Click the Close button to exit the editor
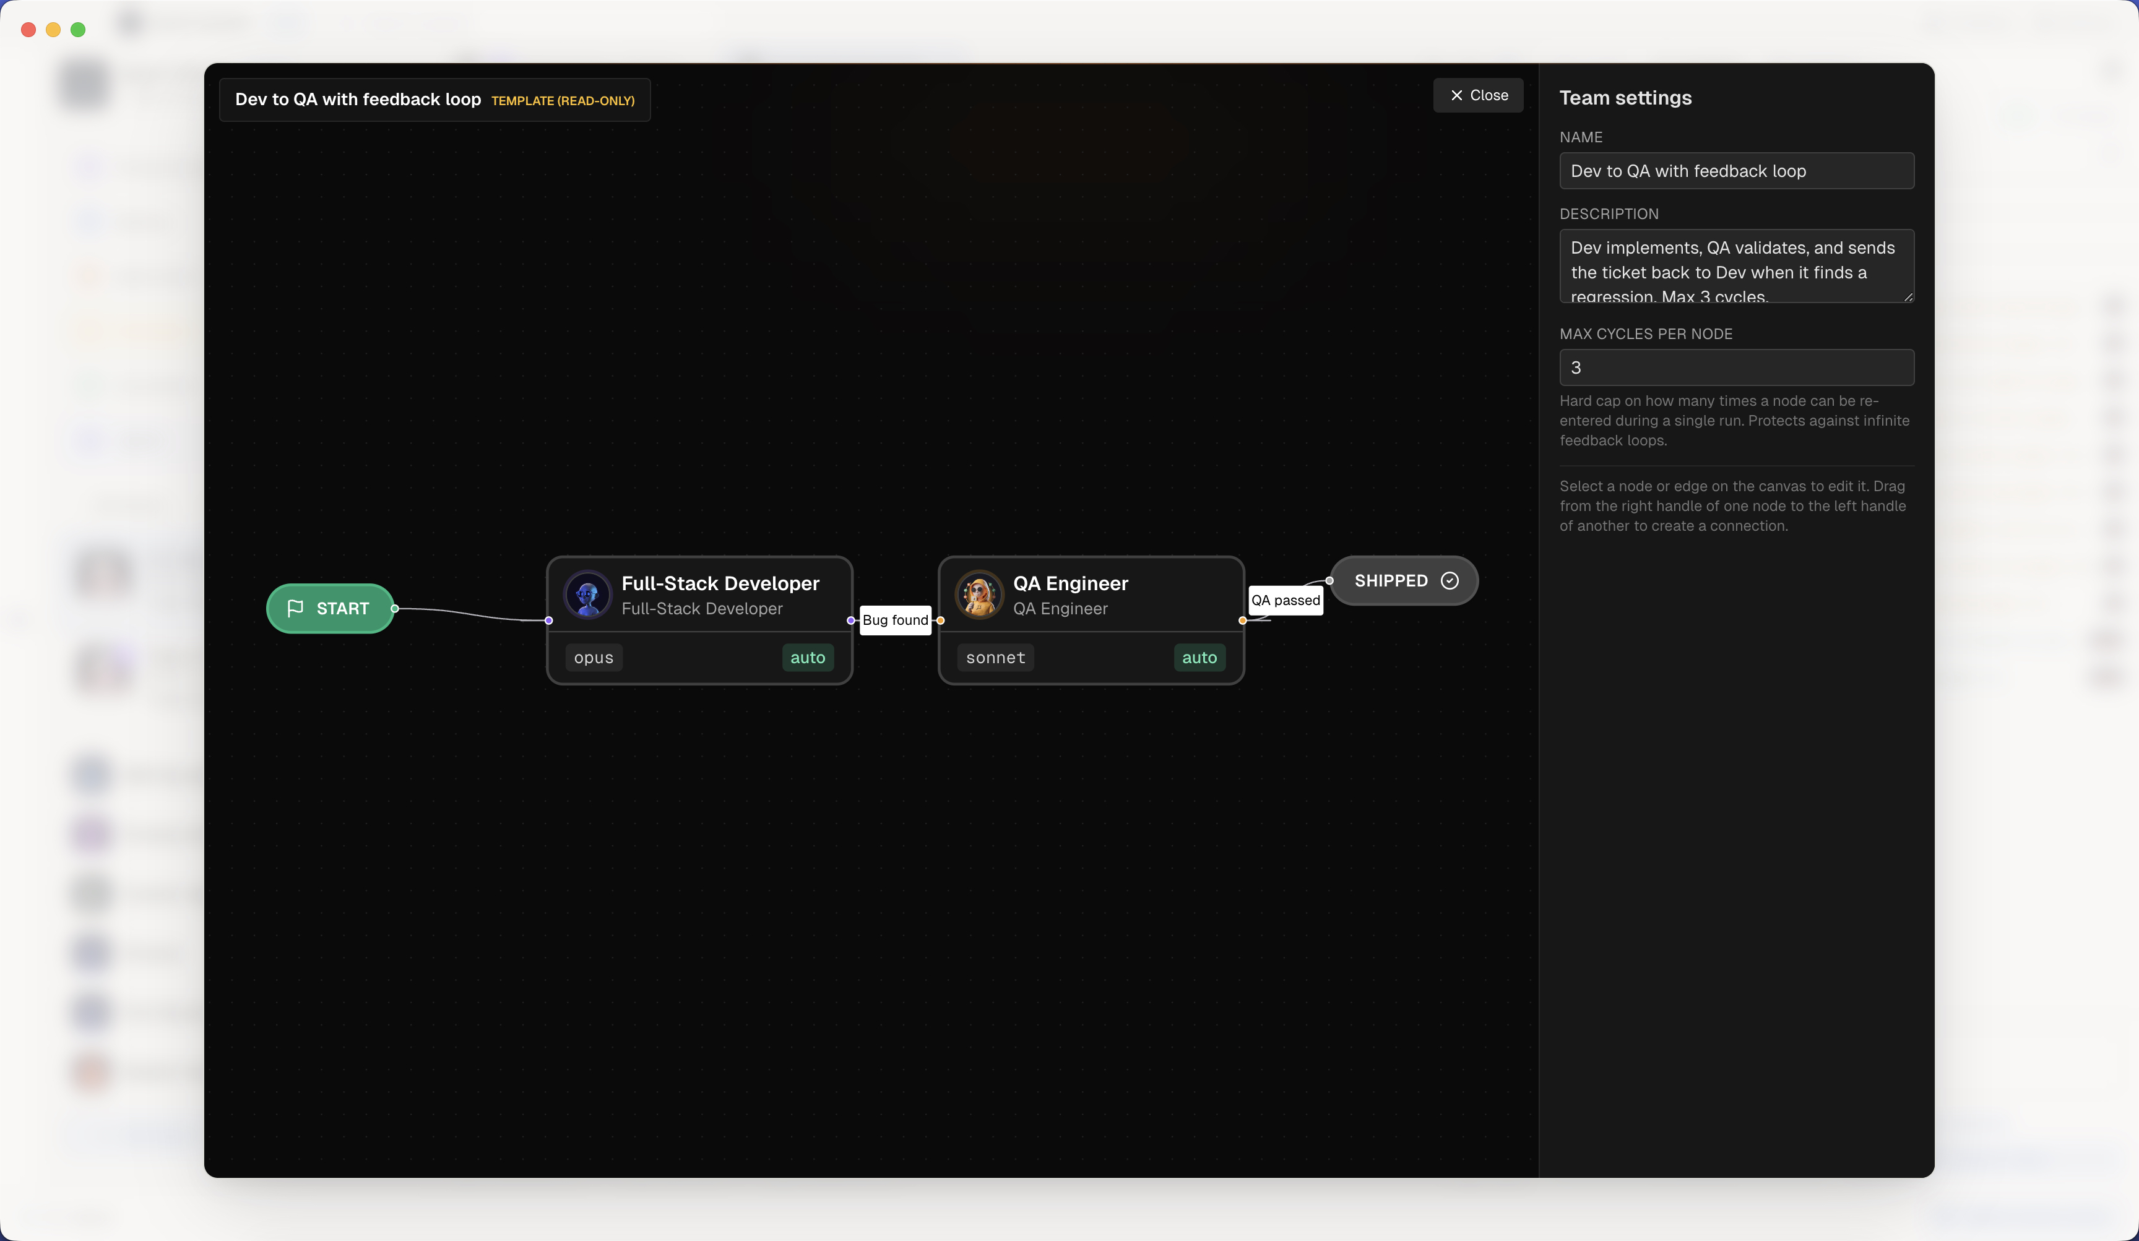The height and width of the screenshot is (1241, 2139). point(1477,95)
